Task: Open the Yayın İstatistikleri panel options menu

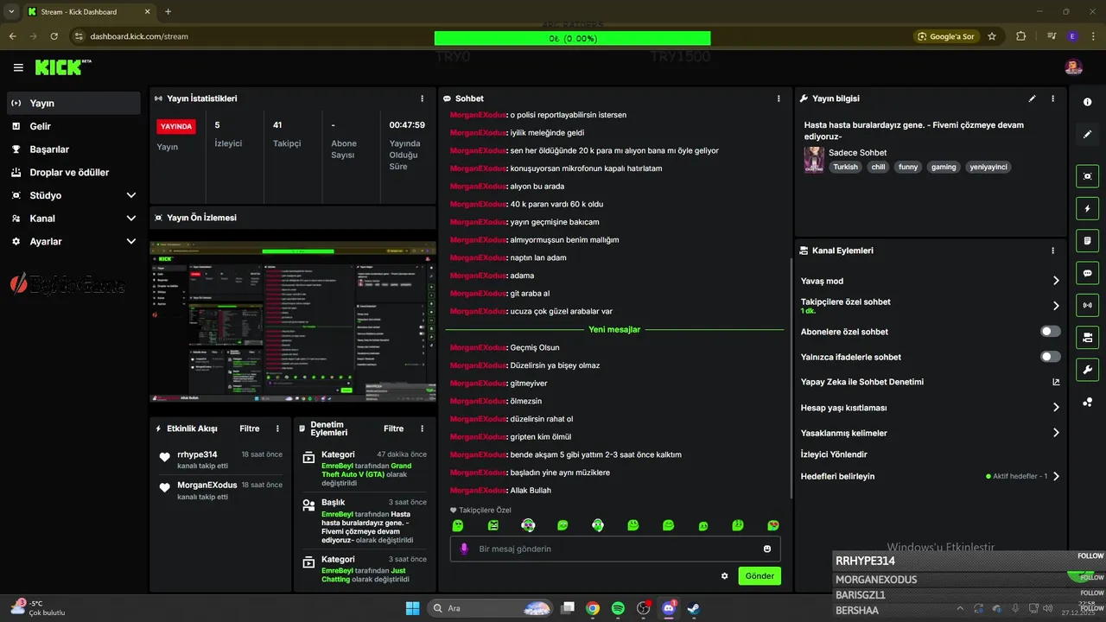Action: 422,98
